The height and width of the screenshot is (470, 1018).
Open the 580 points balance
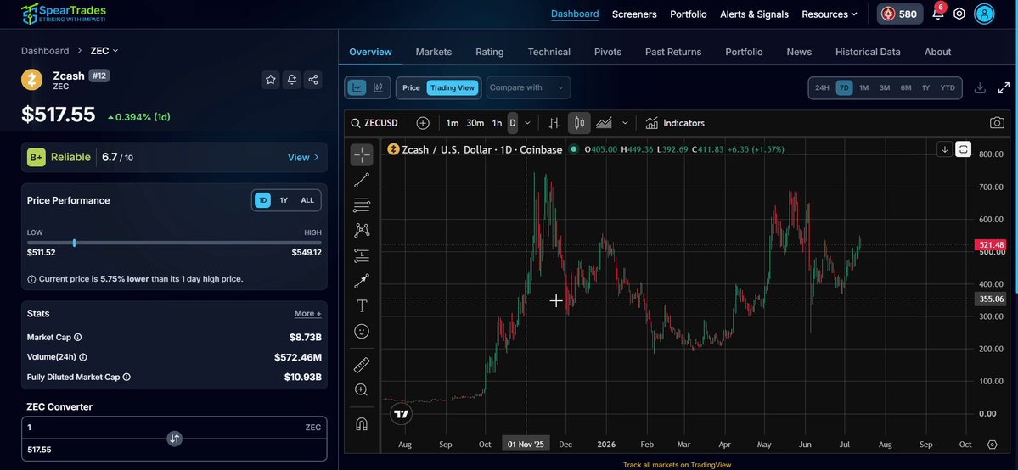coord(900,14)
